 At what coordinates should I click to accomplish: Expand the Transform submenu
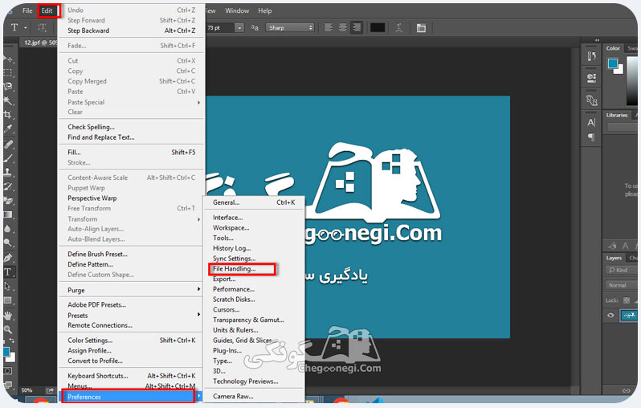point(132,219)
